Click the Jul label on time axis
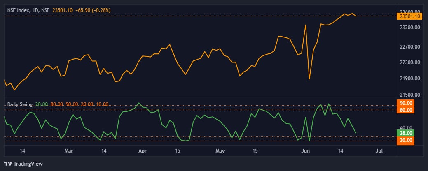Screen dimensions: 428x171 click(379, 151)
